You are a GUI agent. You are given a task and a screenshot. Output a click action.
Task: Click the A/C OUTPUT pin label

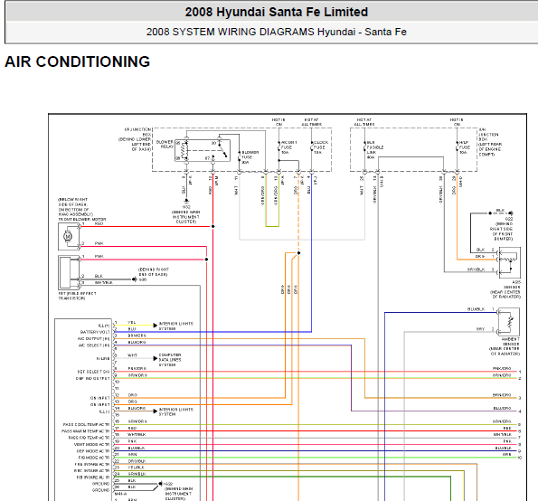point(94,339)
